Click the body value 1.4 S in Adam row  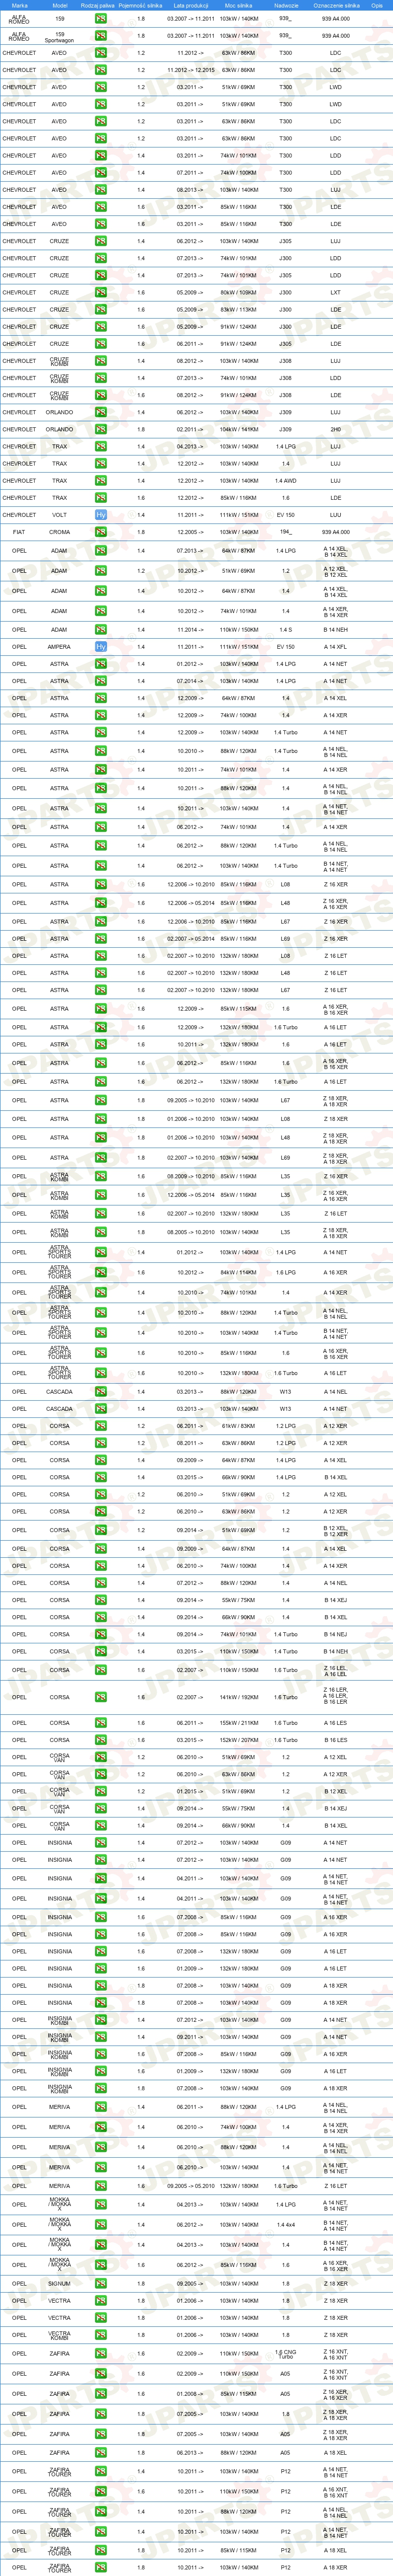[x=285, y=630]
